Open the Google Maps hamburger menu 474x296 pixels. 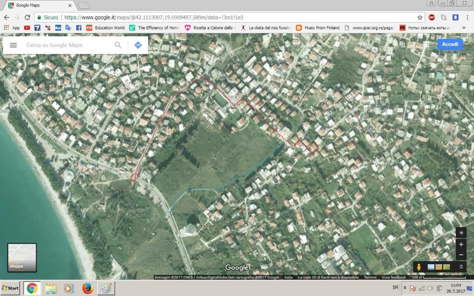(13, 45)
